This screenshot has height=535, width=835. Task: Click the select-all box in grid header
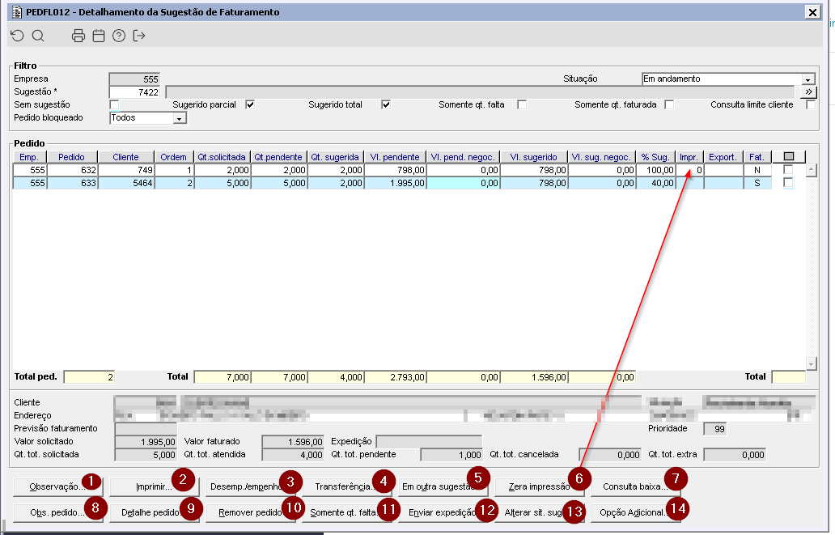click(x=789, y=157)
